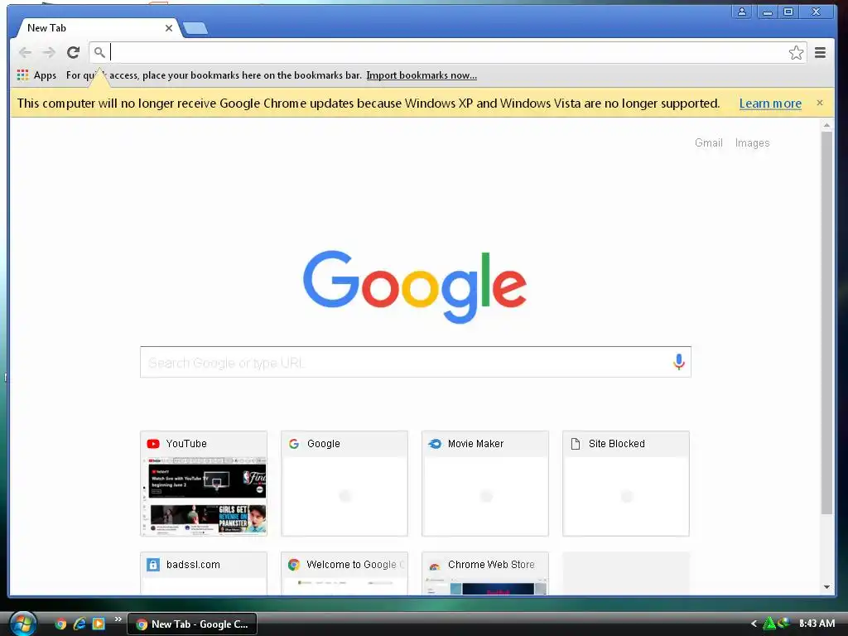This screenshot has height=636, width=848.
Task: Open the Google most-visited tile
Action: (x=344, y=484)
